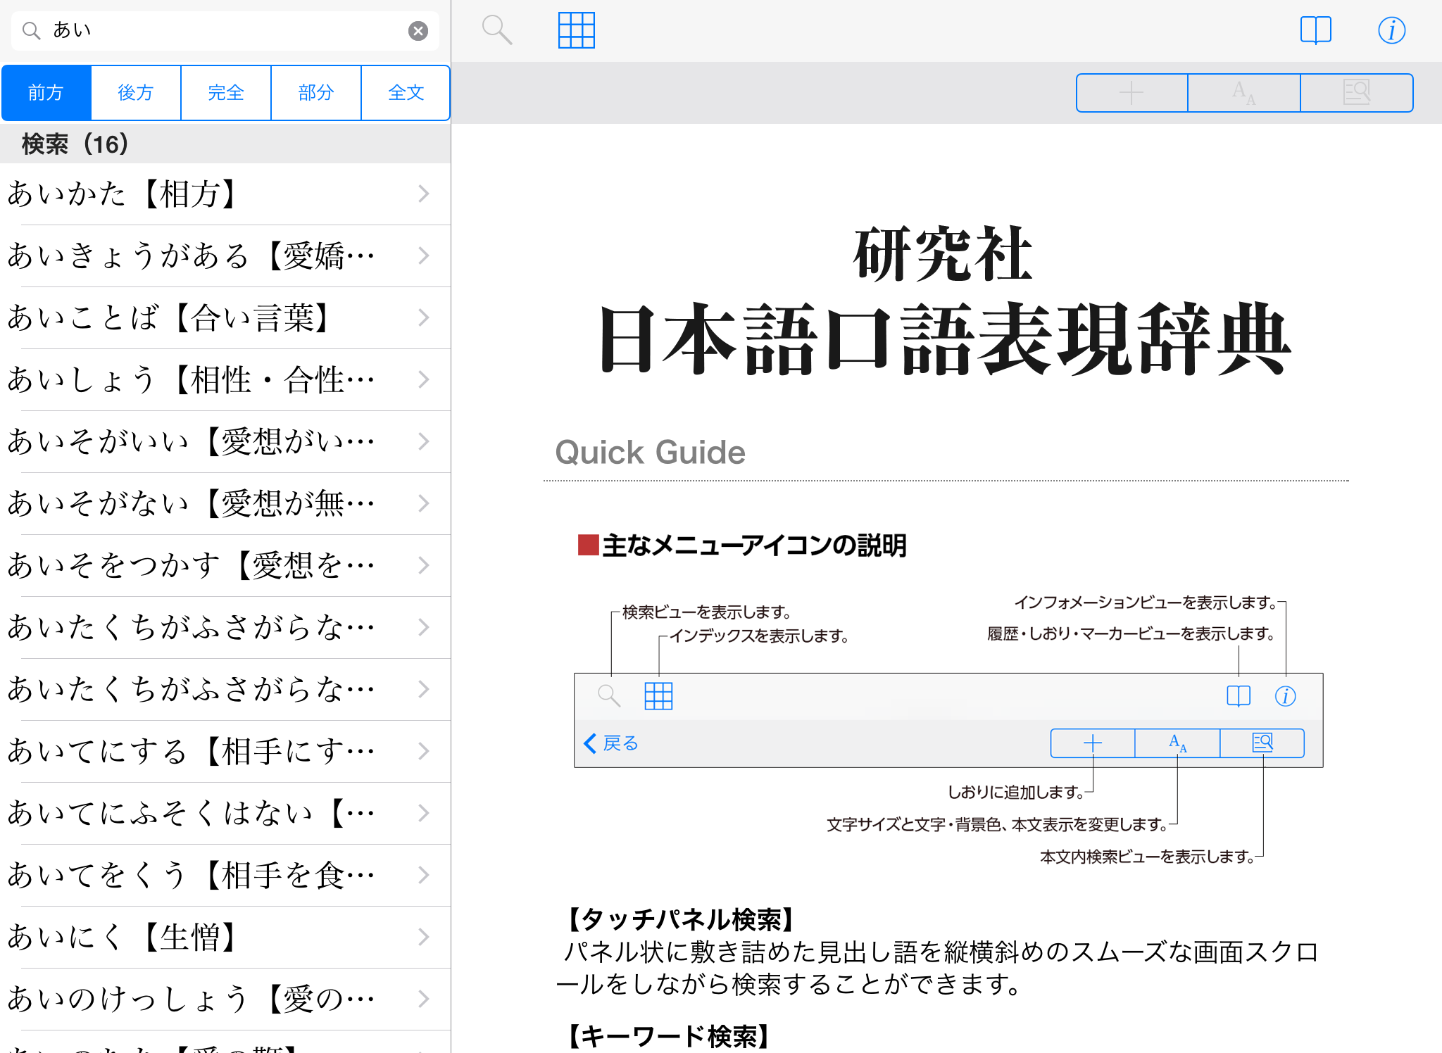Expand the あいことば【合い言葉】 entry chevron
The width and height of the screenshot is (1442, 1053).
(423, 318)
